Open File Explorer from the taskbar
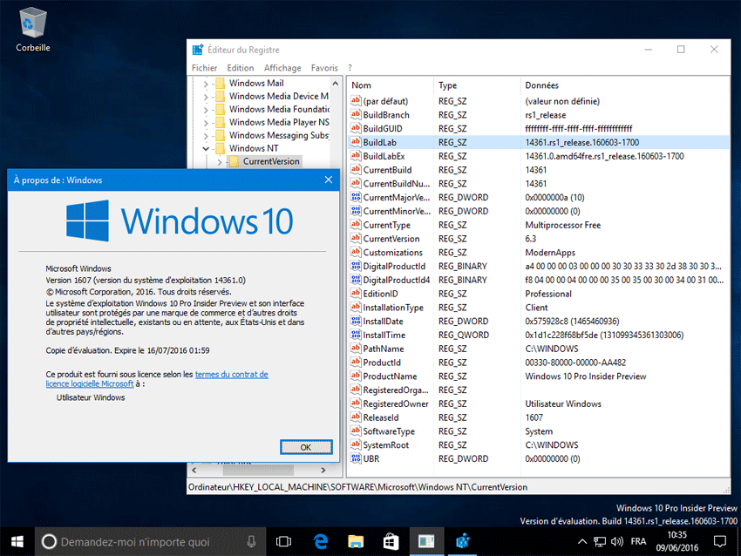Screen dimensions: 741x556 355,541
